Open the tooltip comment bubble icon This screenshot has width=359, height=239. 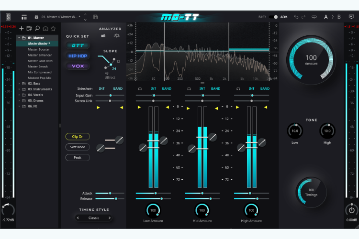(351, 17)
